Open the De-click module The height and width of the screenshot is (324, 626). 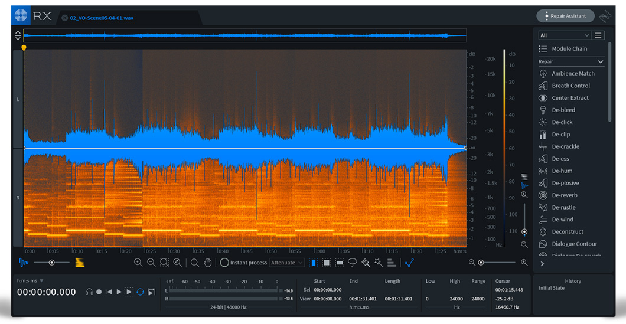[x=562, y=122]
